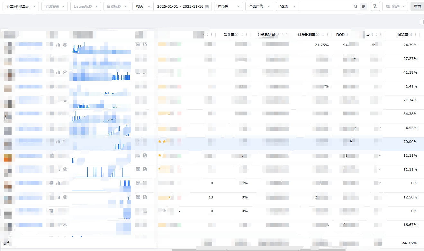This screenshot has height=251, width=424.
Task: Open the 按天 granularity selector
Action: pos(143,6)
